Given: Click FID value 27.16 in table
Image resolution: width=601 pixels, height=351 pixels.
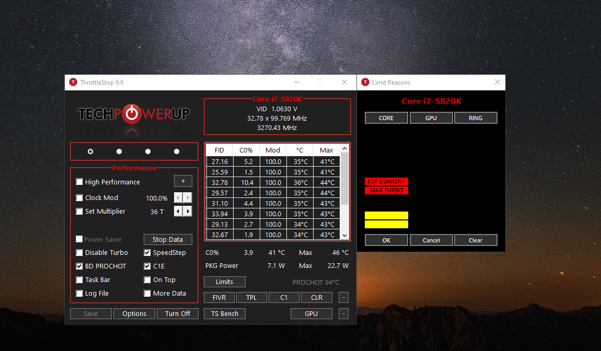Looking at the screenshot, I should [x=219, y=162].
